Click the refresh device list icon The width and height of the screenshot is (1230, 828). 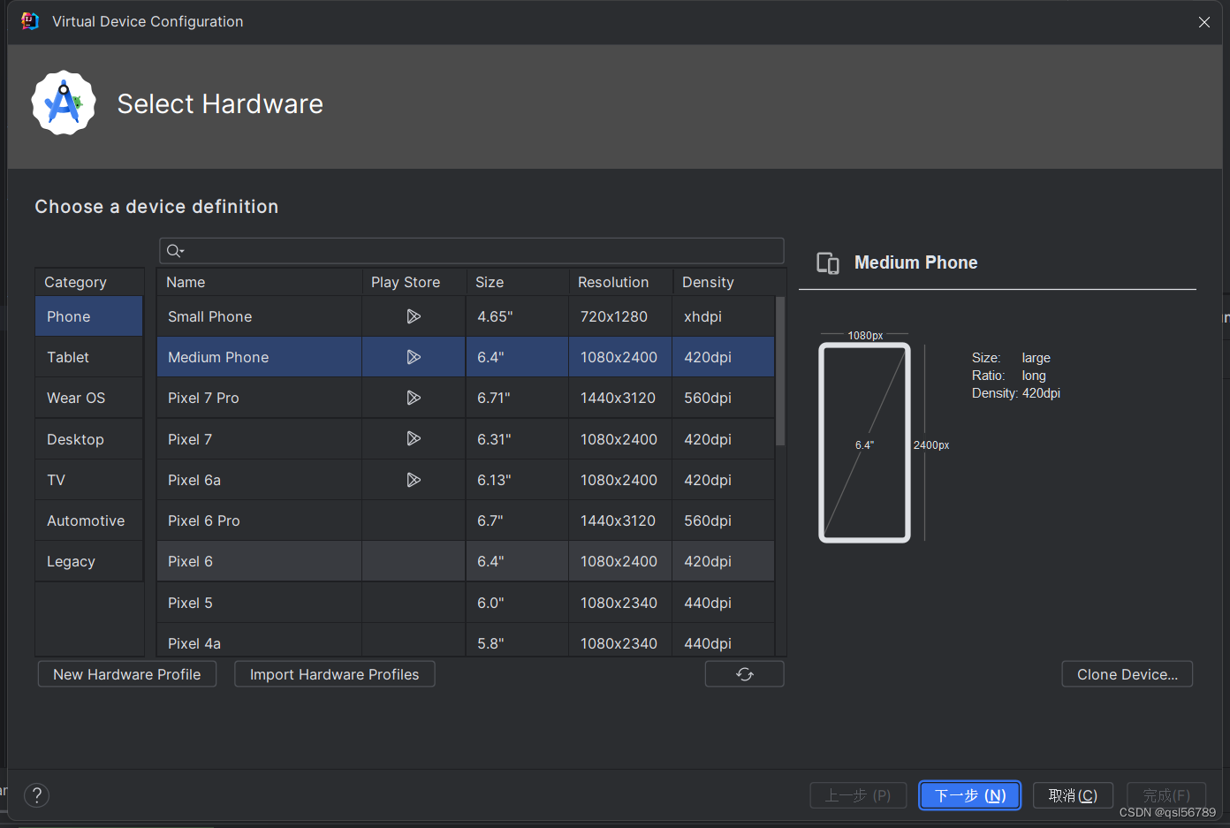744,673
